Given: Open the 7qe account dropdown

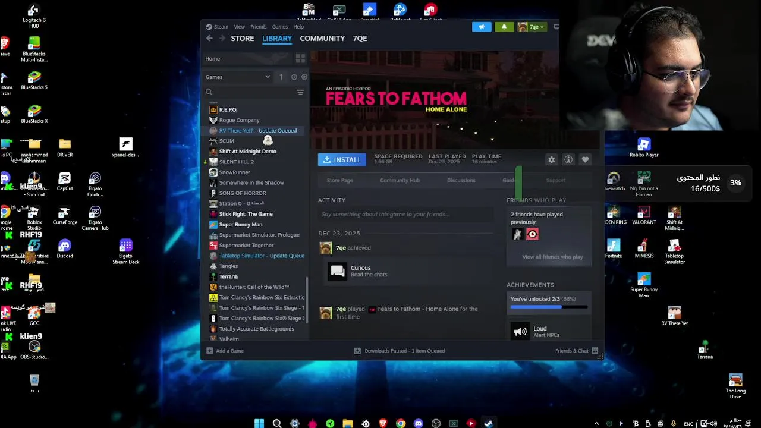Looking at the screenshot, I should click(532, 27).
